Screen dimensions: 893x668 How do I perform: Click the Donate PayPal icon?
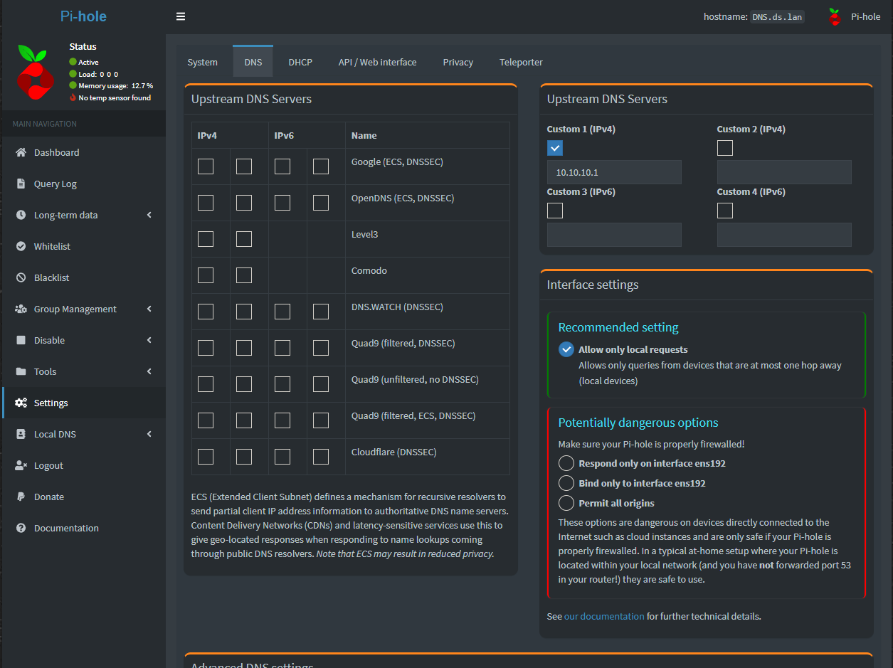(21, 497)
